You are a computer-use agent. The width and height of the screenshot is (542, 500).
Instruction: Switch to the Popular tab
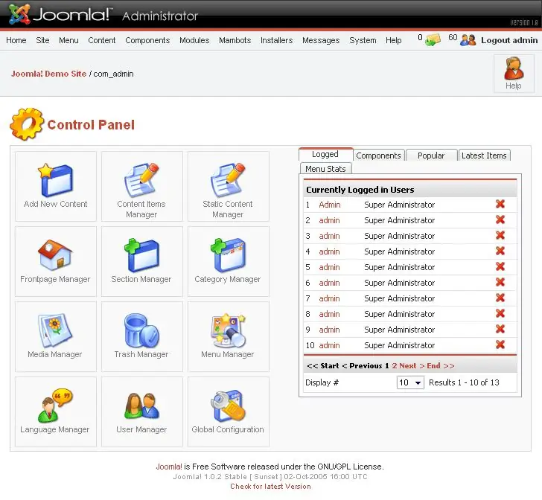pyautogui.click(x=431, y=156)
